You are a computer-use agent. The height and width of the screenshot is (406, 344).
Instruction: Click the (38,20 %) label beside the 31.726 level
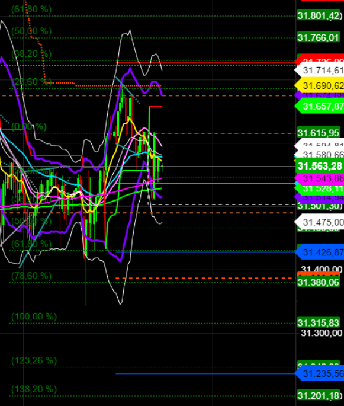pos(31,54)
